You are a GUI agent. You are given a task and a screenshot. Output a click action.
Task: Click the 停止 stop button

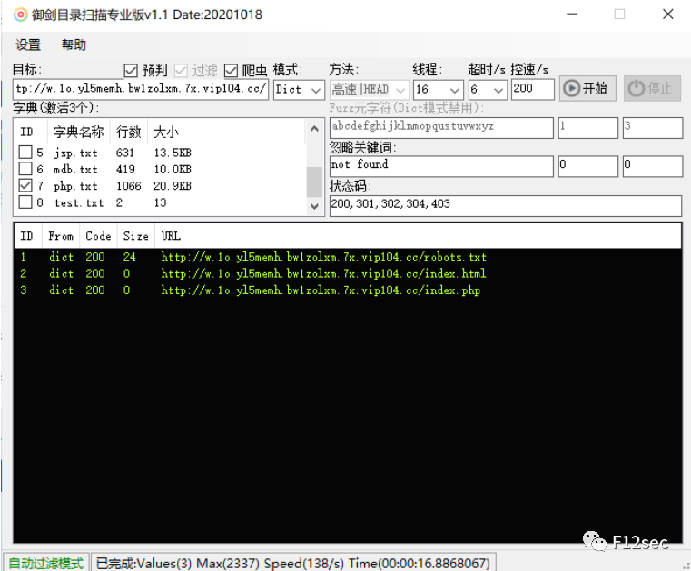point(652,89)
